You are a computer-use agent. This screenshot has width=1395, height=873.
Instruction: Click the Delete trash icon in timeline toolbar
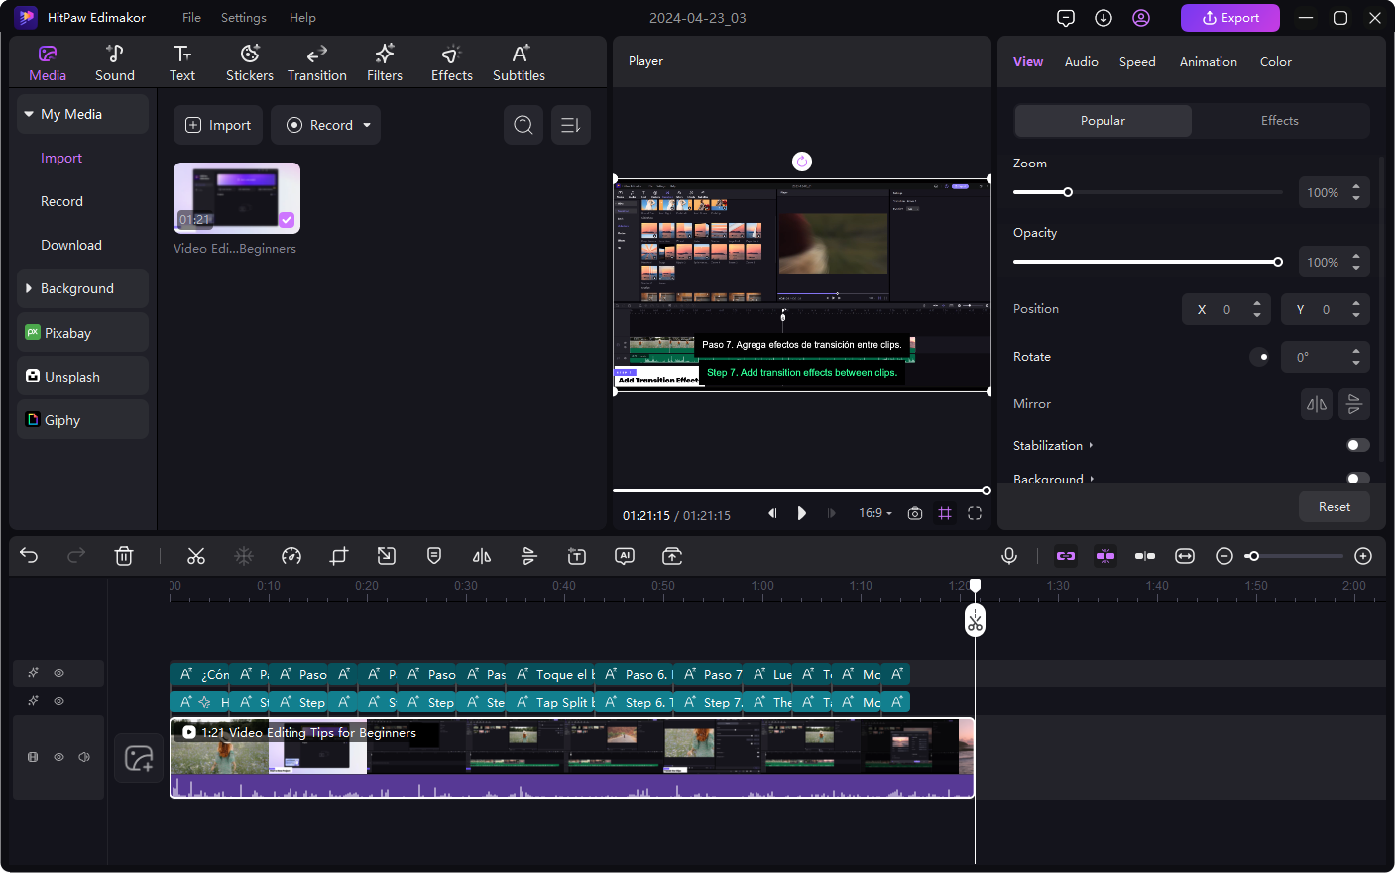[x=124, y=556]
